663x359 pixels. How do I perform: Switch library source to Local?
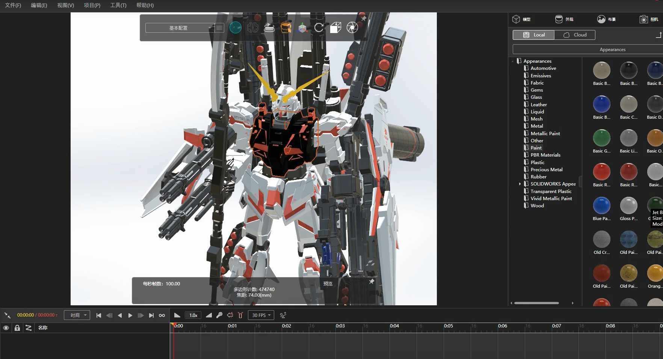[533, 35]
